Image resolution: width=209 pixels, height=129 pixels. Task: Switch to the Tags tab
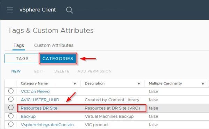[x=19, y=45]
